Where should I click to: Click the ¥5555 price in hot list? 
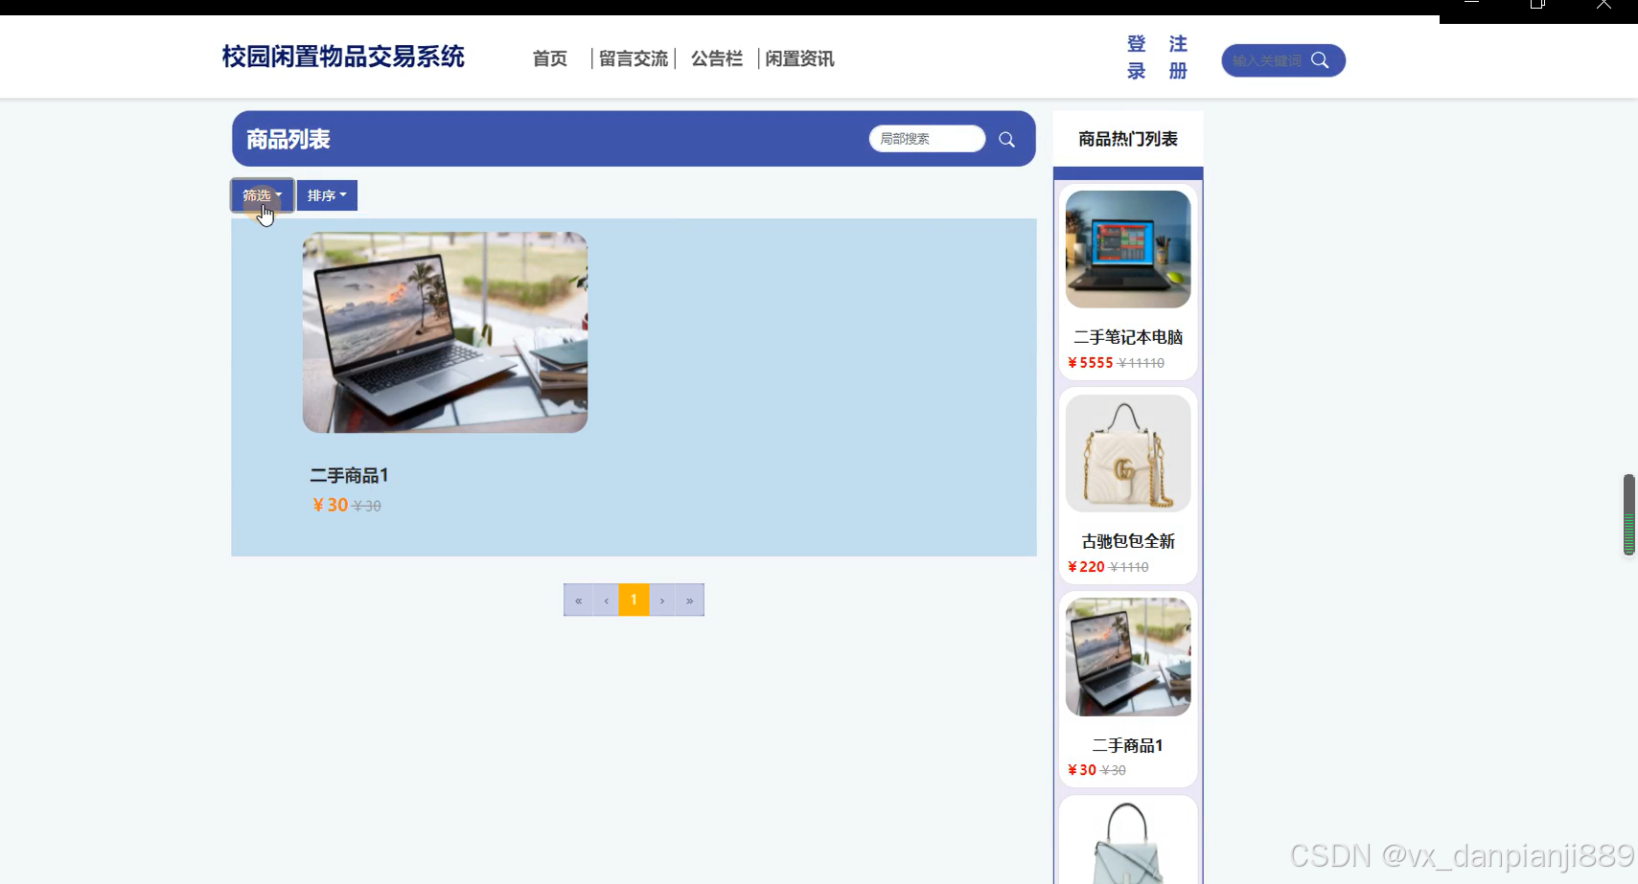[x=1091, y=363]
